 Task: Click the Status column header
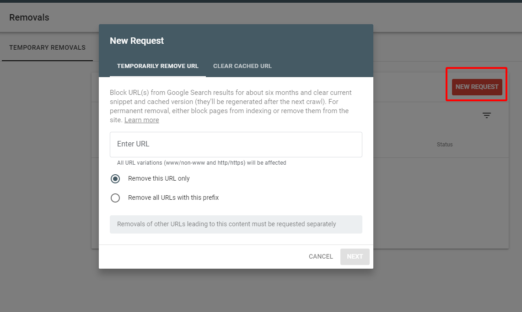(x=444, y=145)
